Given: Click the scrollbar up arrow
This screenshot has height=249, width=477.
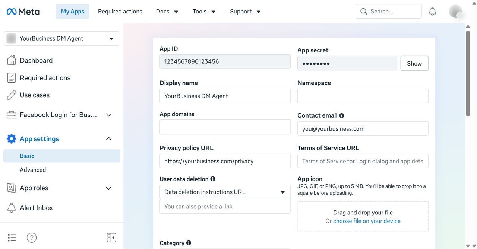Looking at the screenshot, I should [468, 26].
